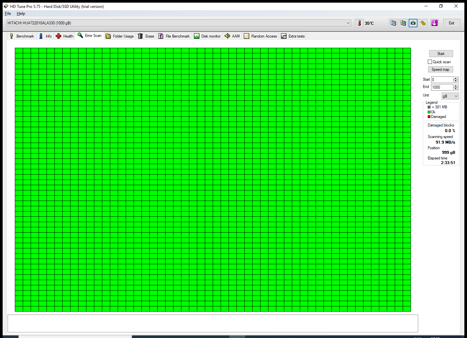Open the Random Access tab

tap(261, 36)
